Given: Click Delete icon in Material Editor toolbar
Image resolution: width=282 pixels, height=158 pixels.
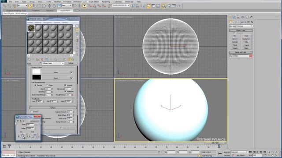Looking at the screenshot, I should point(42,60).
